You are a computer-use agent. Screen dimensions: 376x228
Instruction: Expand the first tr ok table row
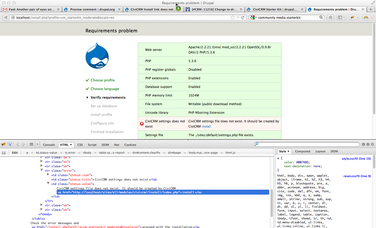point(42,157)
